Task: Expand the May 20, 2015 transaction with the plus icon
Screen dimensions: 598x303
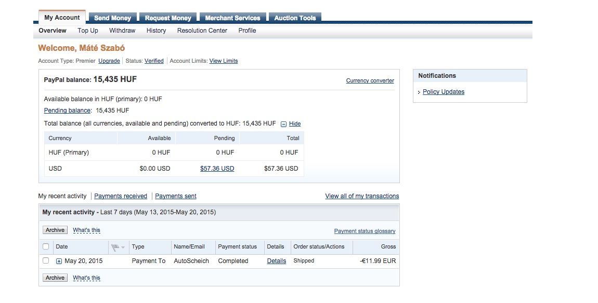Action: 59,261
